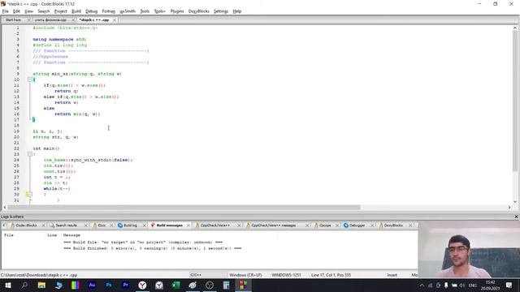Click the Code::Blocks taskbar icon
The image size is (520, 292).
click(x=243, y=285)
